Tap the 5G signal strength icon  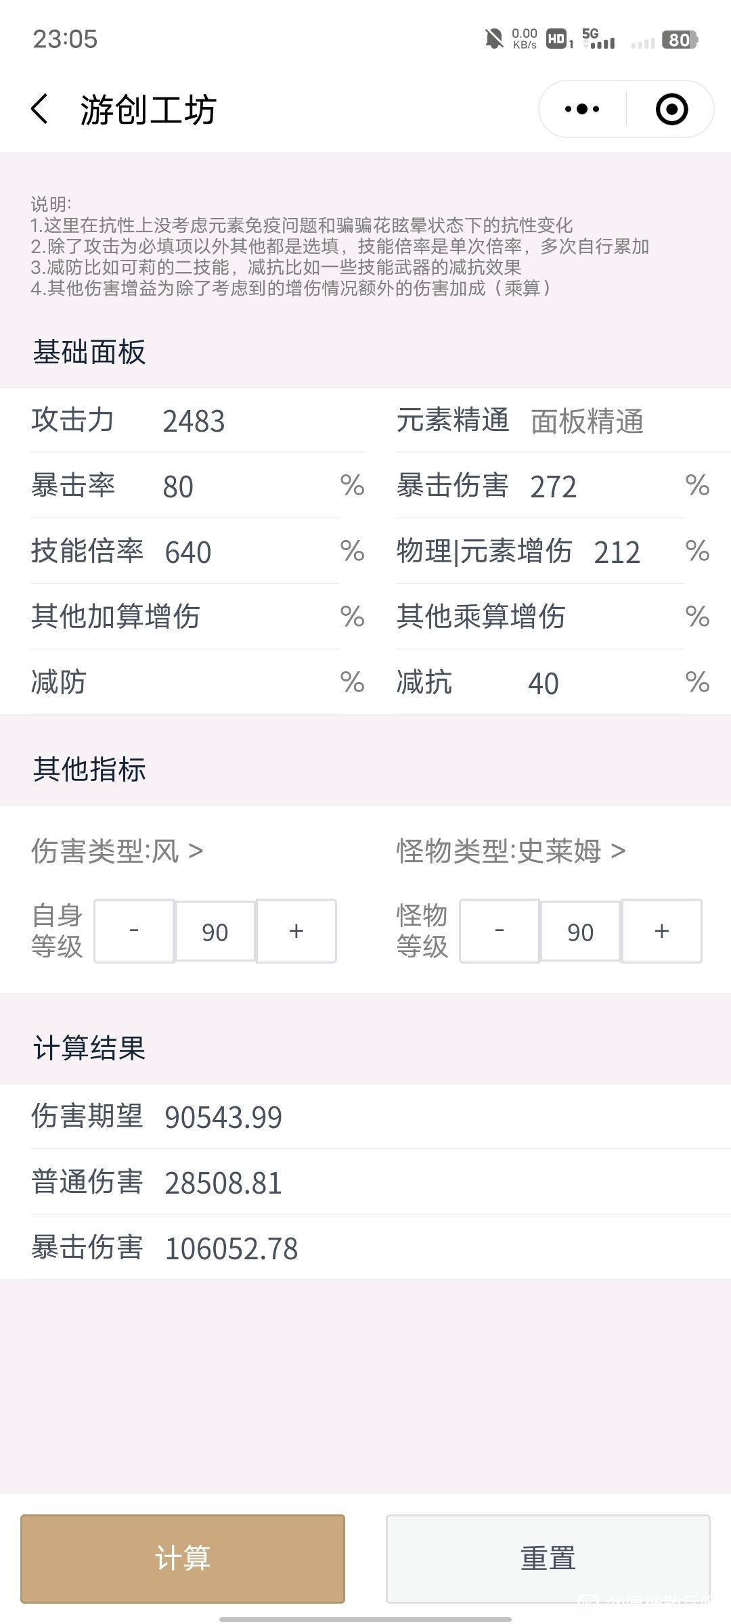(598, 39)
